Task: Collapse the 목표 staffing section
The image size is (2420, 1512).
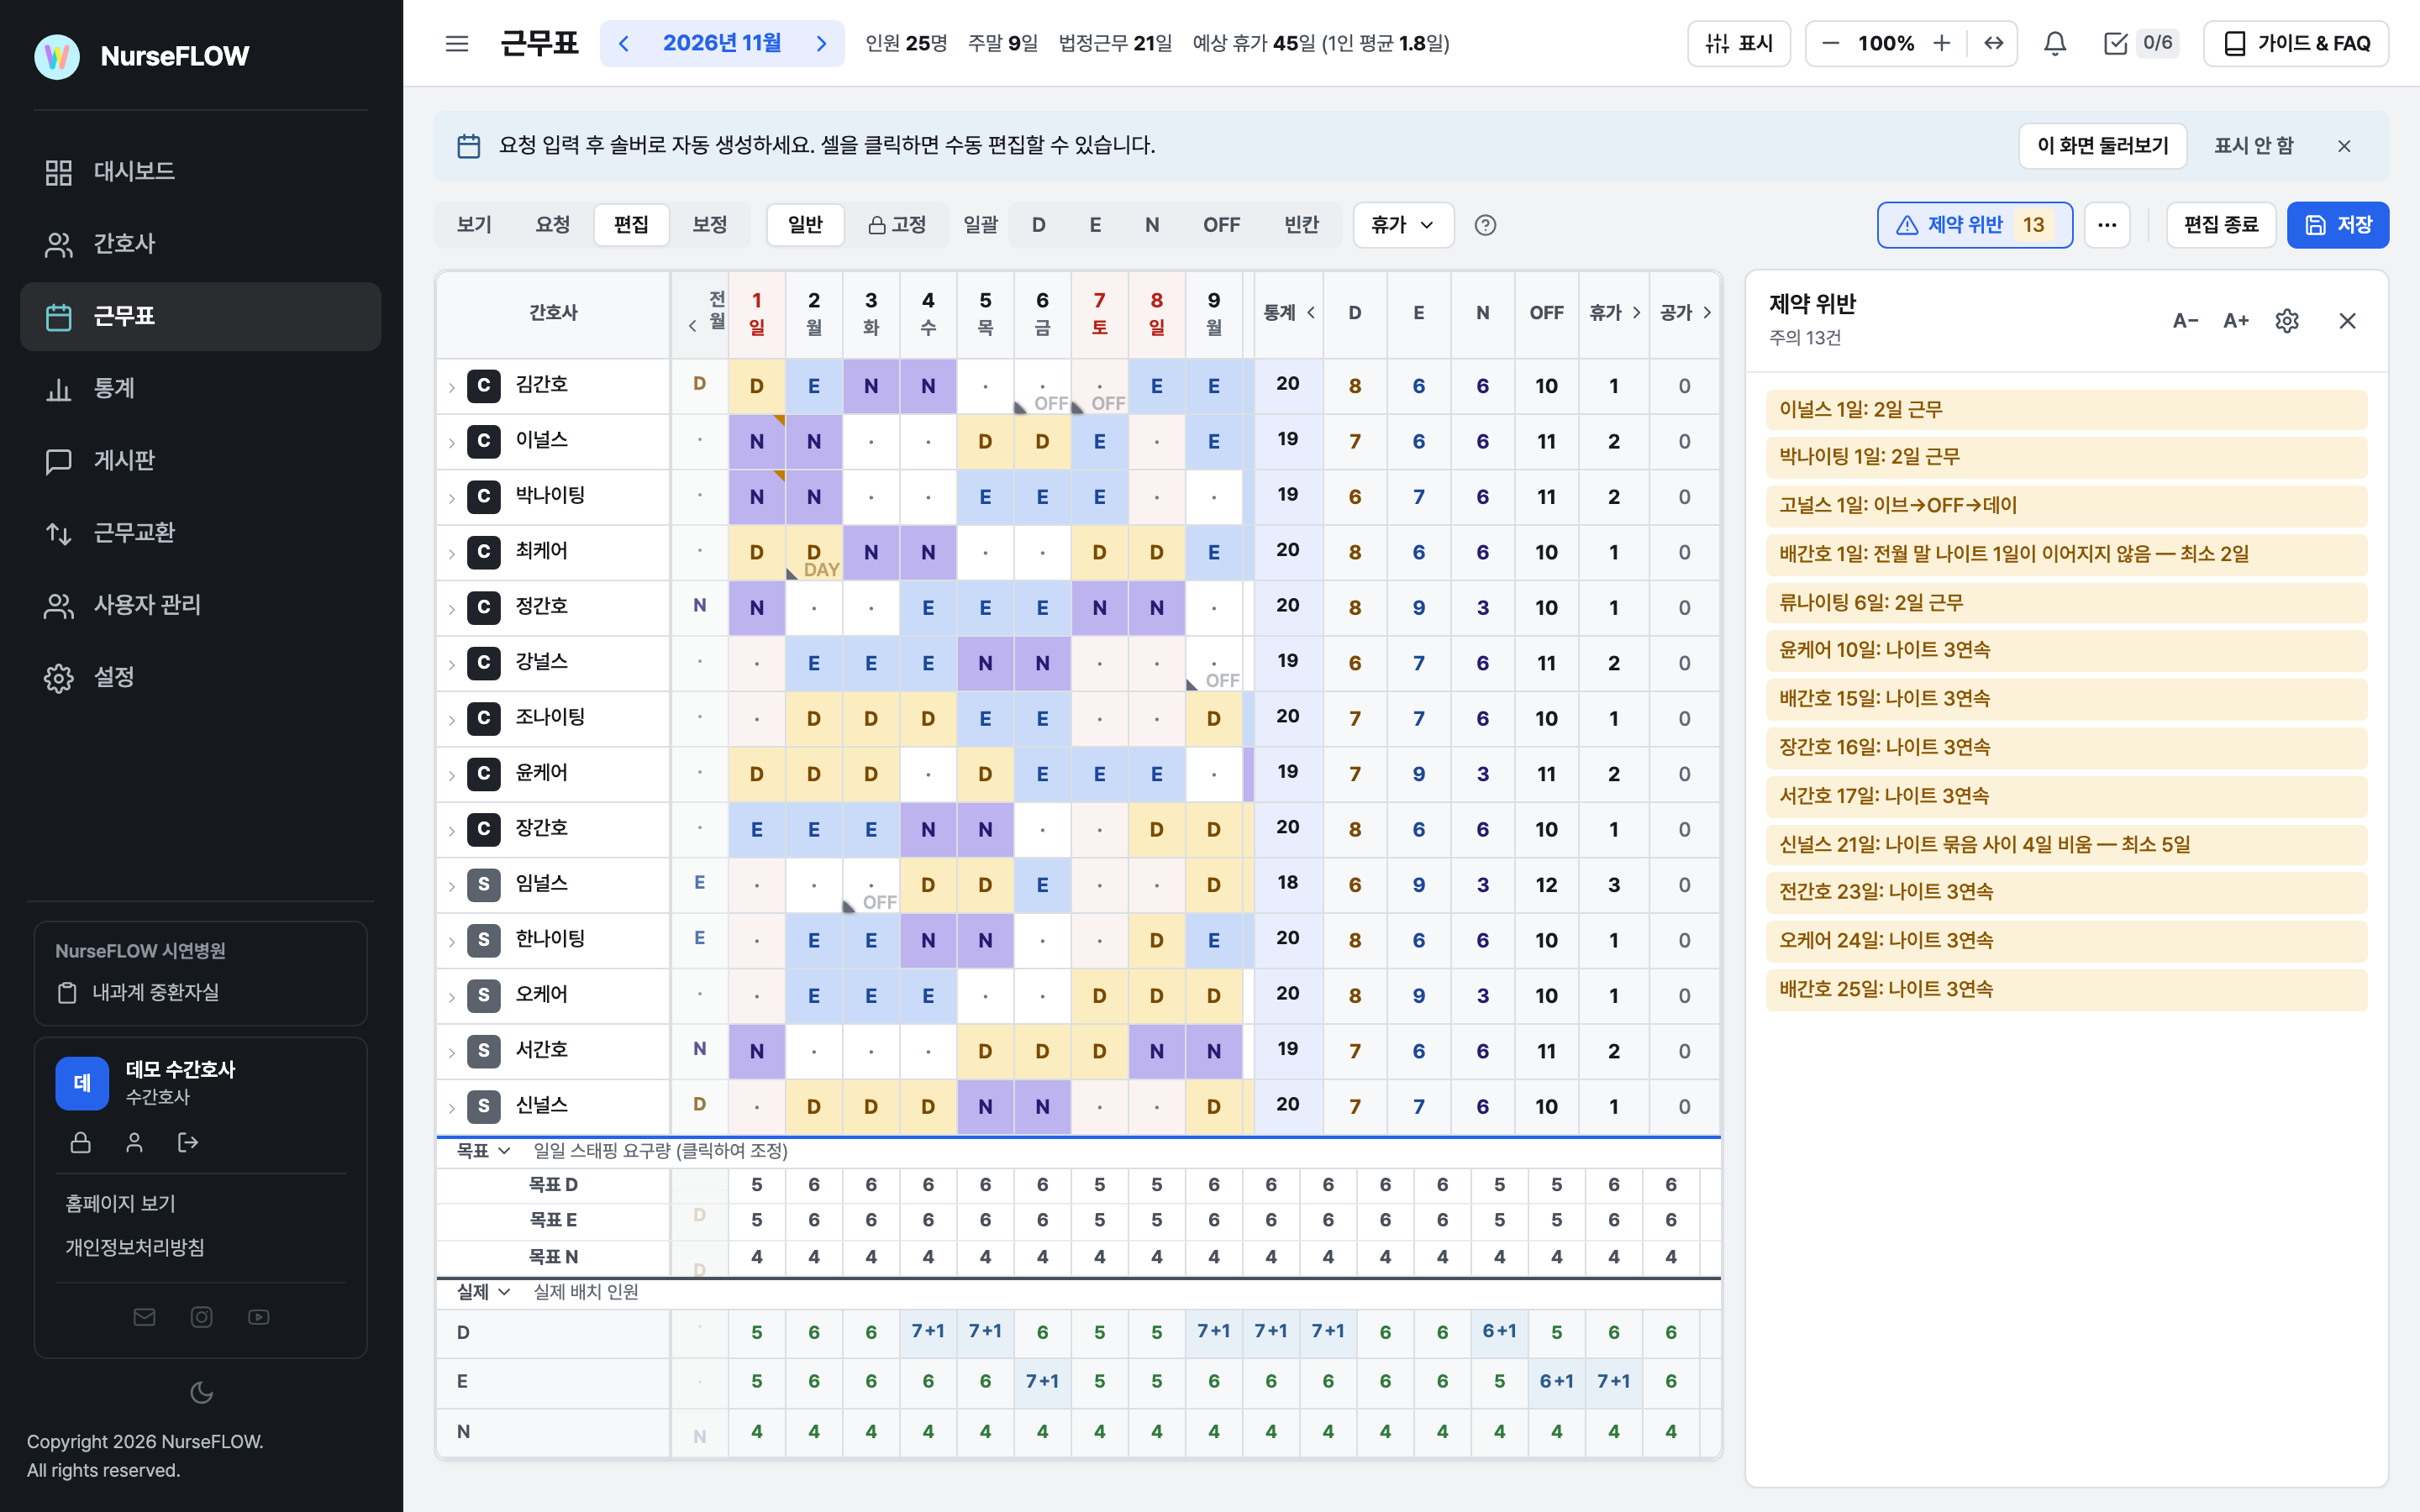Action: 484,1151
